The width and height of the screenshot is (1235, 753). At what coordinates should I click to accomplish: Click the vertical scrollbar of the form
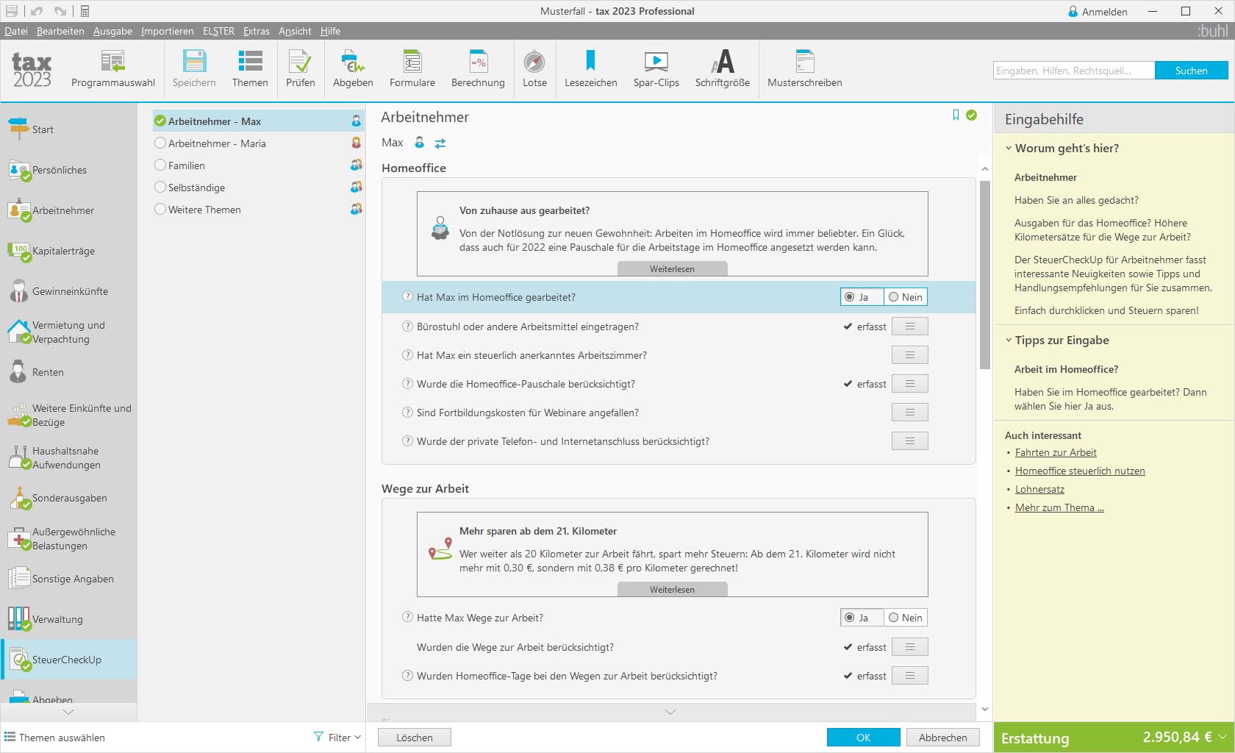coord(985,274)
